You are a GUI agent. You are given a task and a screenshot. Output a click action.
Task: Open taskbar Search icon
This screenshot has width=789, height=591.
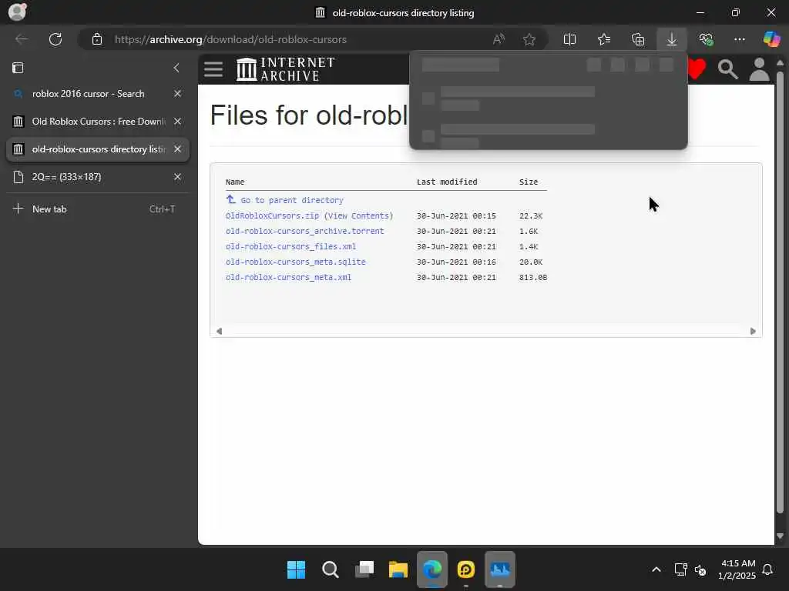point(330,569)
